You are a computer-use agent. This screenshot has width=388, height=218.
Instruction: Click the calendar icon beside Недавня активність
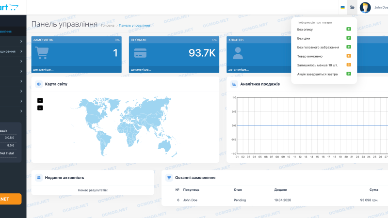(x=39, y=177)
